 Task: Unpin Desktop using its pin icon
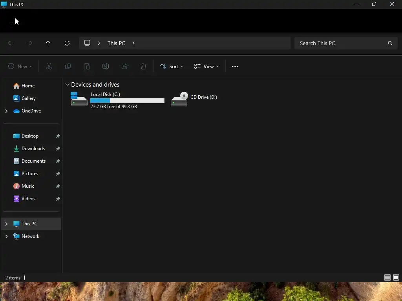pyautogui.click(x=58, y=136)
